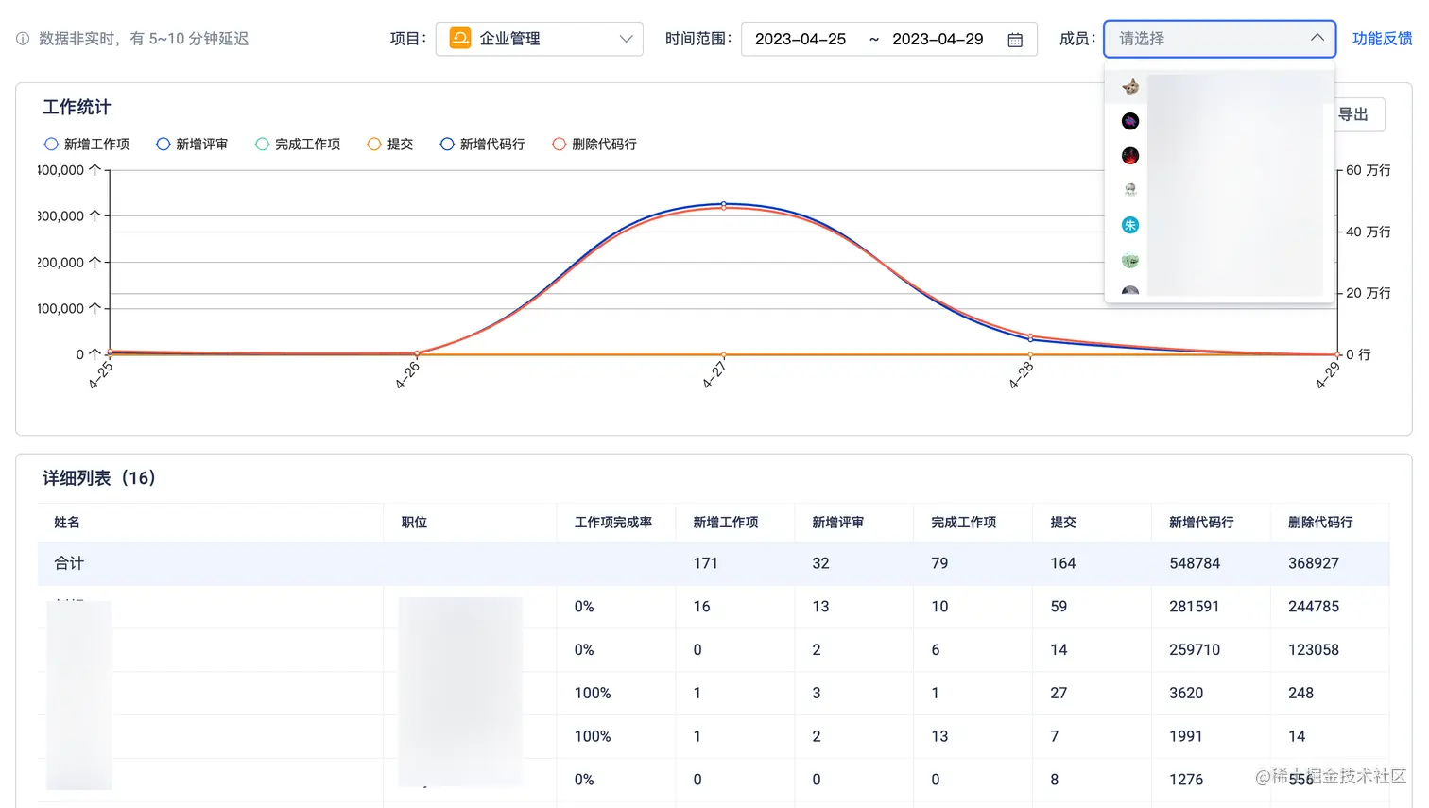Click the 新增代码行 table column header

pyautogui.click(x=1201, y=523)
